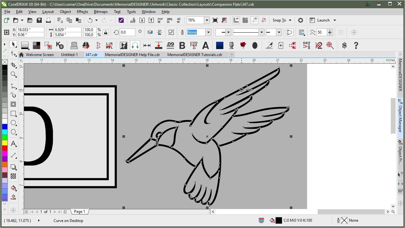
Task: Open the start arrowhead dropdown
Action: click(x=228, y=32)
